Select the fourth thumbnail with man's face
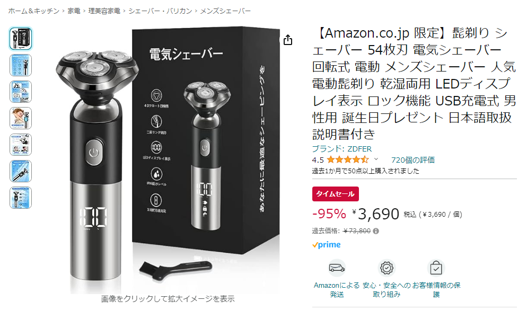Image resolution: width=527 pixels, height=310 pixels. pyautogui.click(x=21, y=118)
